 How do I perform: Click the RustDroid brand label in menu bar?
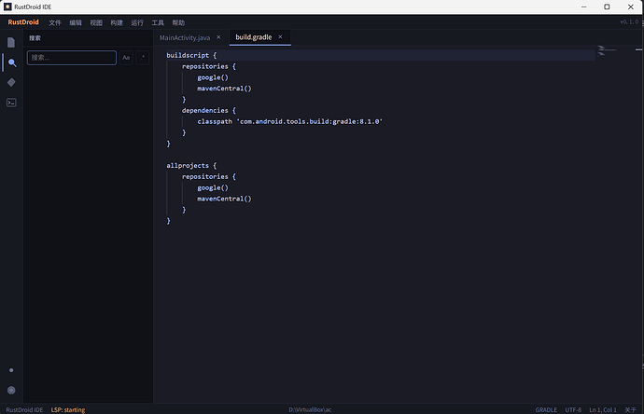(23, 22)
